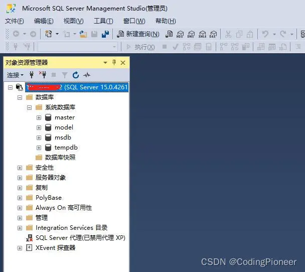This screenshot has height=272, width=305.
Task: Select the server node SQL Server 15.0.4261
Action: [77, 87]
